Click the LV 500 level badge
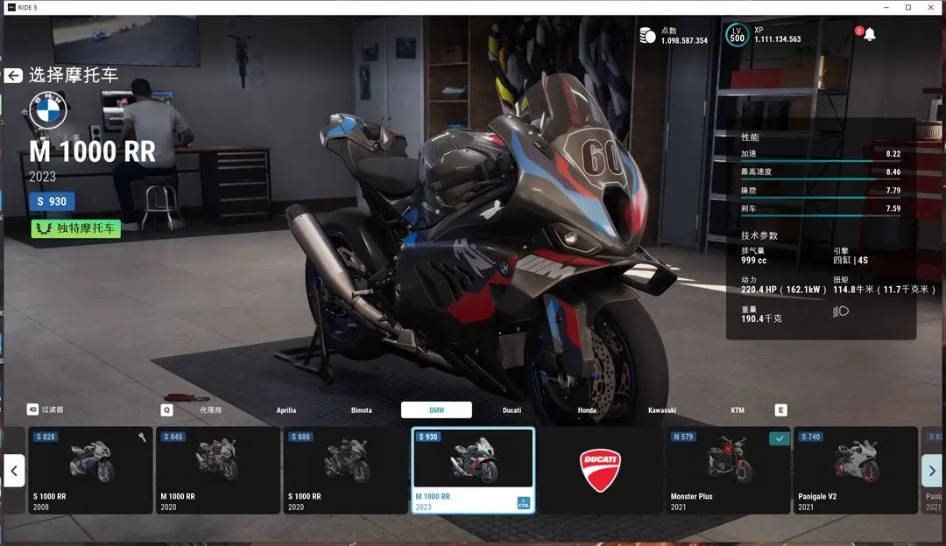Viewport: 946px width, 546px height. 737,35
